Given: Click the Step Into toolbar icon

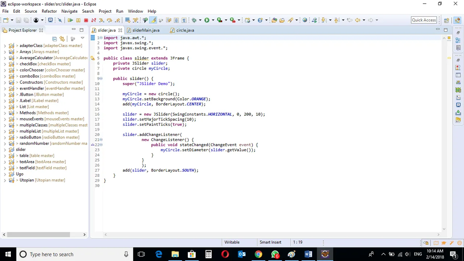Looking at the screenshot, I should (x=101, y=20).
